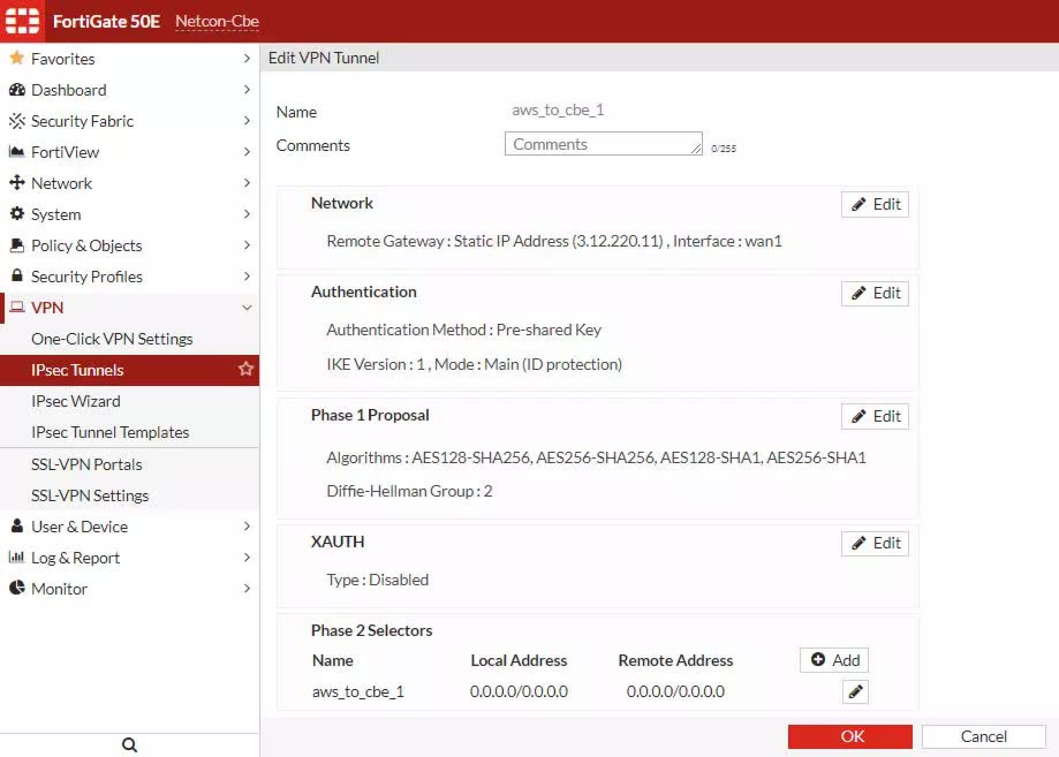Expand the Log & Report chevron
This screenshot has width=1059, height=757.
click(247, 557)
